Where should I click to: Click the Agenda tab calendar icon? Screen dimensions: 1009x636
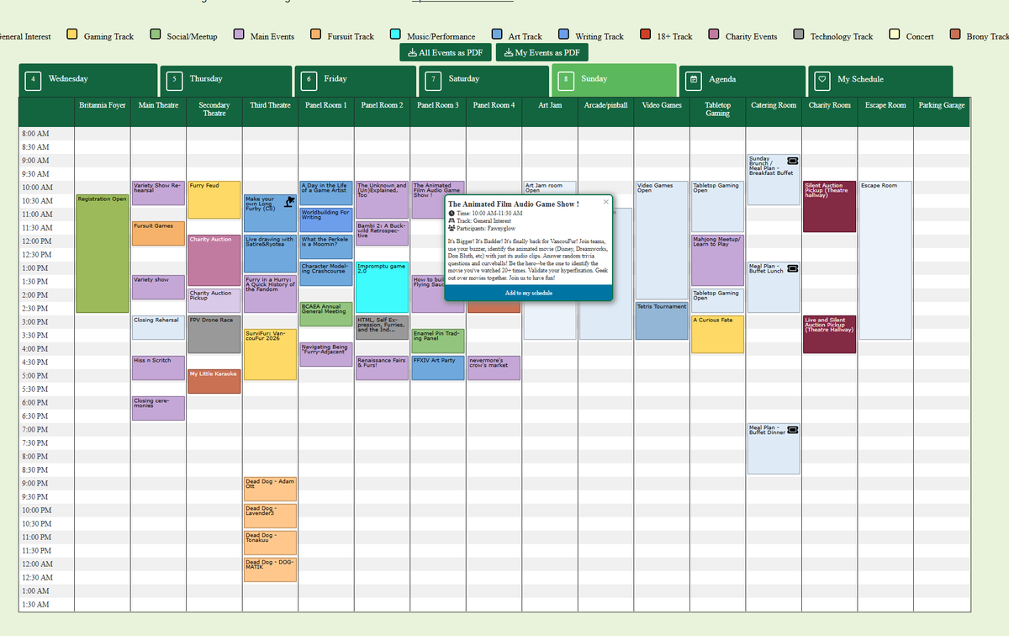point(694,80)
